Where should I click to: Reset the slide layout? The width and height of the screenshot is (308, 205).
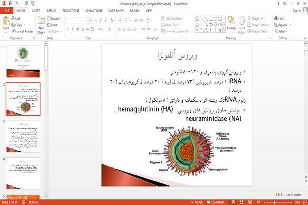click(x=52, y=25)
